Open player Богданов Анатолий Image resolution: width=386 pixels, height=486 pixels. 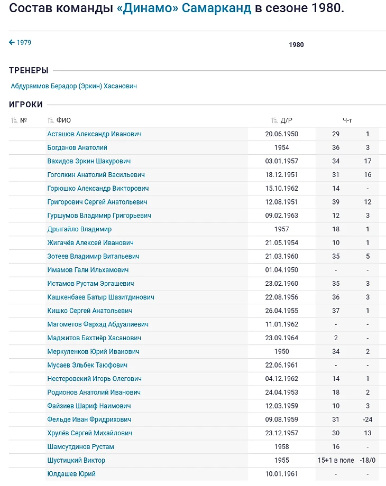(x=77, y=148)
